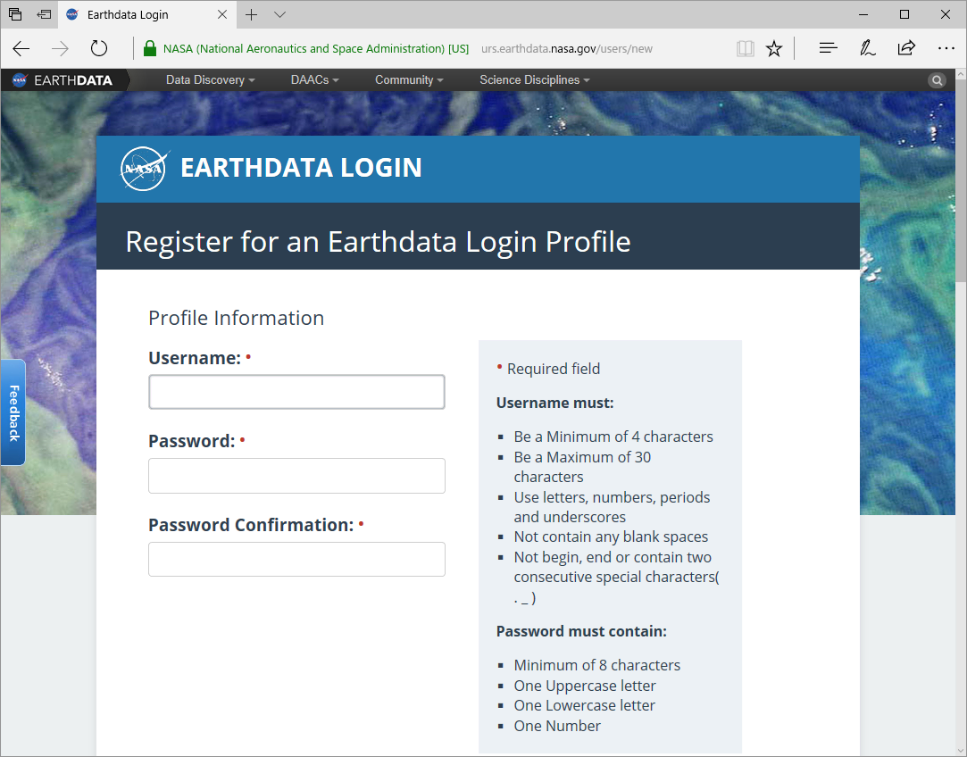Open the Feedback side tab

pos(13,412)
